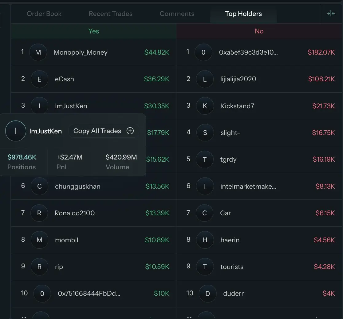Click $17.79K Yes value in row 4
Image resolution: width=343 pixels, height=319 pixels.
(x=158, y=133)
